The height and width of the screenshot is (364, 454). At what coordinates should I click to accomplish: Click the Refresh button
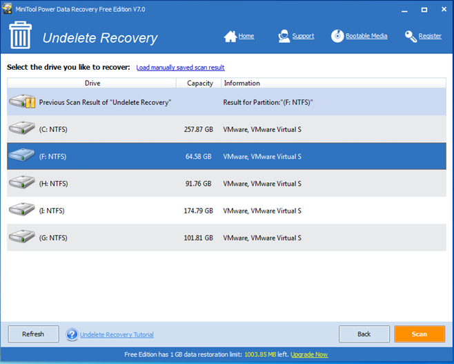33,334
